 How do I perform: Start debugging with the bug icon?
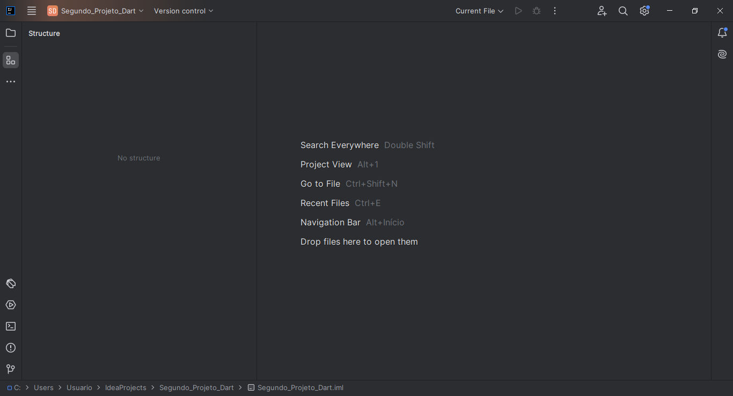point(537,11)
